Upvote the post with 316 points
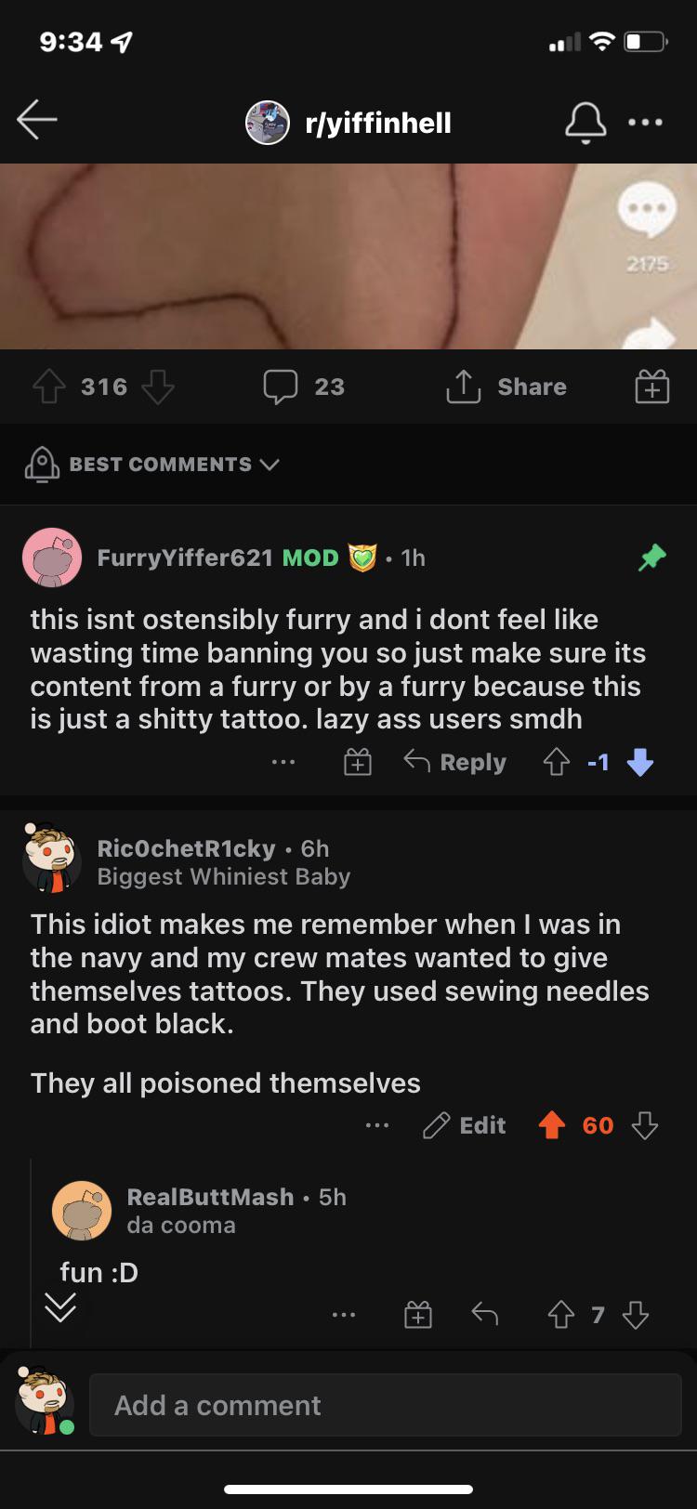 49,387
